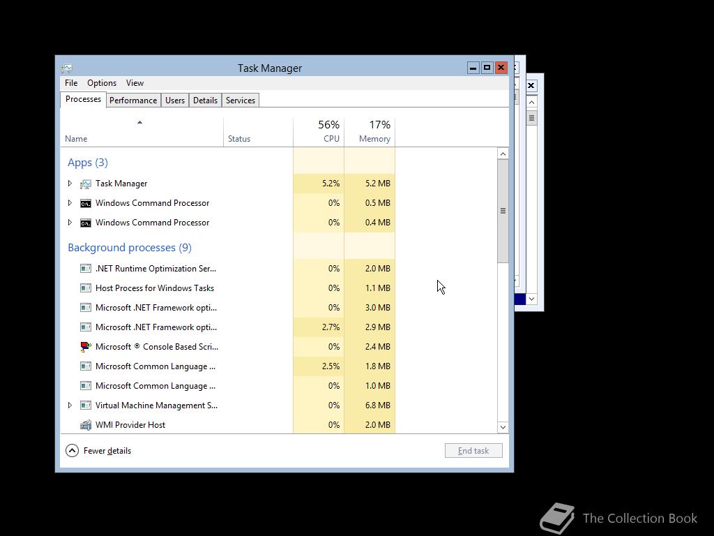Viewport: 714px width, 536px height.
Task: Open the View menu
Action: click(x=135, y=83)
